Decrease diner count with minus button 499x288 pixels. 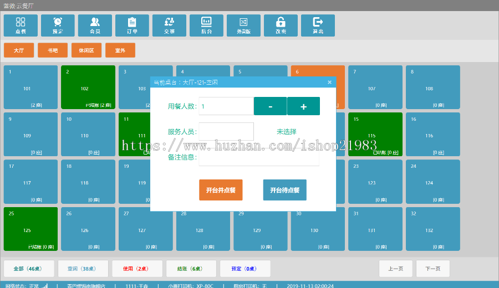coord(270,106)
